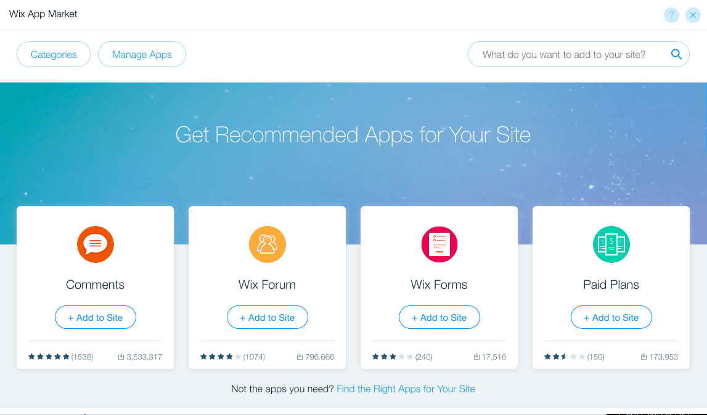
Task: Click the Comments install count icon
Action: coord(121,357)
